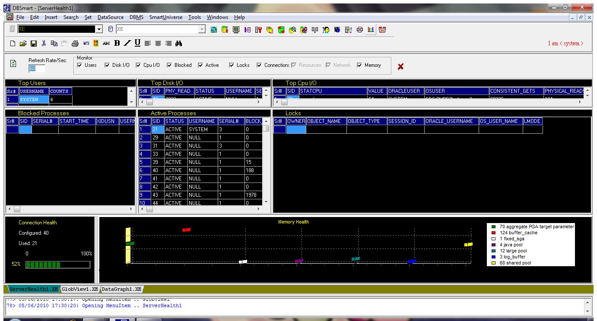Image resolution: width=597 pixels, height=321 pixels.
Task: Click the COUNTS column header in Top Users
Action: pos(60,91)
